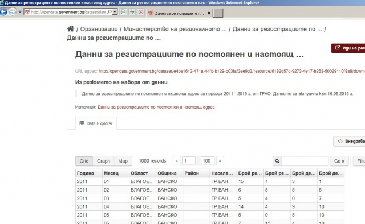The image size is (365, 224).
Task: Open the Източник dataset link
Action: pyautogui.click(x=156, y=107)
